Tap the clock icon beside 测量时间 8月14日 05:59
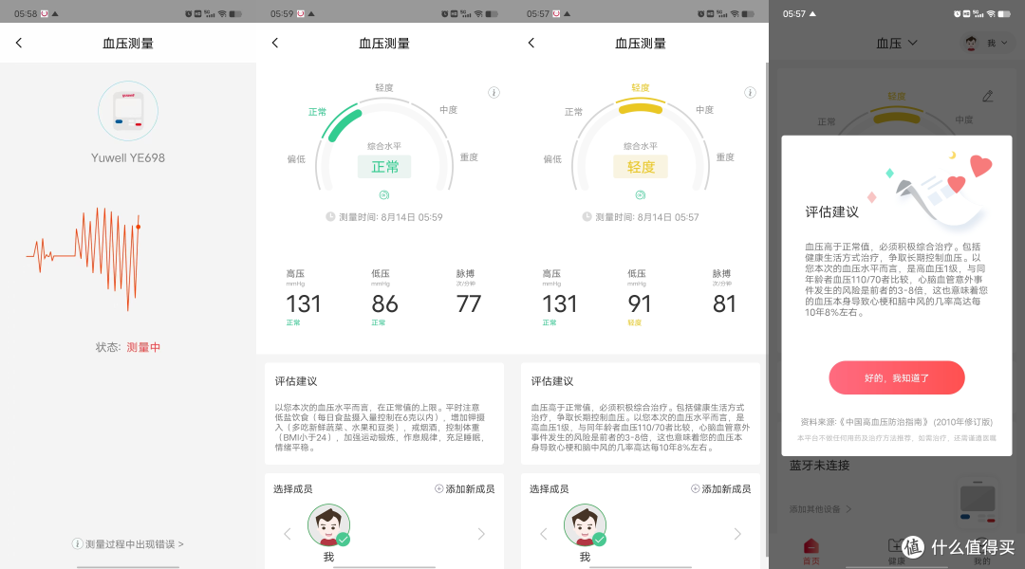1025x569 pixels. 331,217
